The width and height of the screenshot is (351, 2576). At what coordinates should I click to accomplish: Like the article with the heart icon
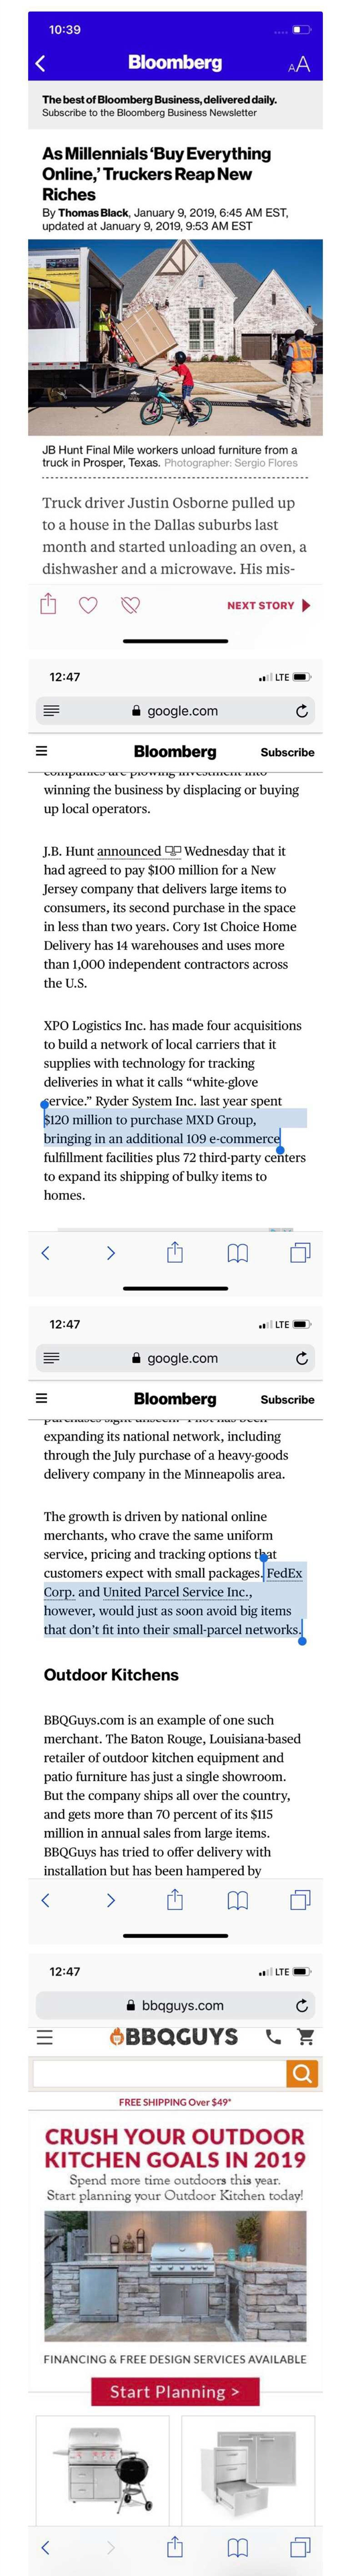click(88, 604)
